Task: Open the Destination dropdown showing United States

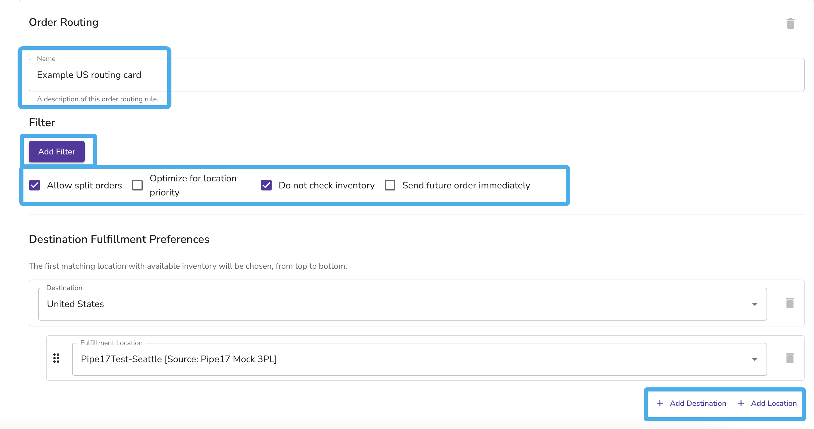Action: [x=402, y=304]
